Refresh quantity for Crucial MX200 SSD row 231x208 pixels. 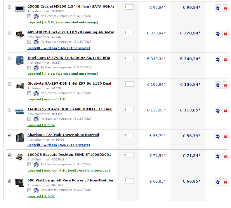(218, 8)
